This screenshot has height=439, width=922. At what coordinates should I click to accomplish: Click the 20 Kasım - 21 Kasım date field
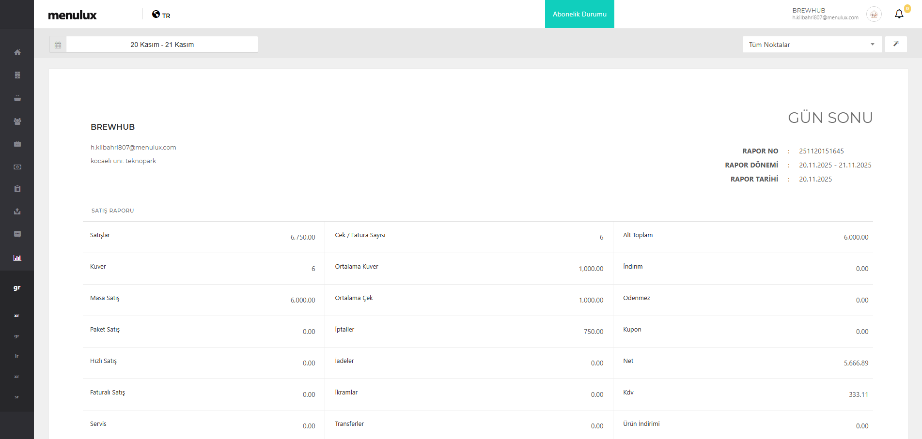162,45
